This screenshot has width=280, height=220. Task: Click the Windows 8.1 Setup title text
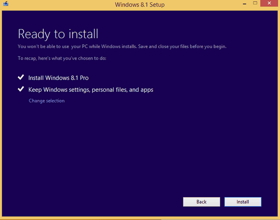tap(140, 5)
